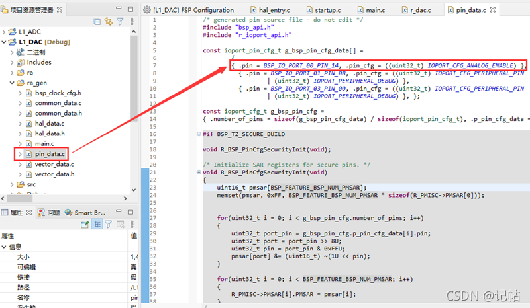Click the common_data.c file icon

pyautogui.click(x=29, y=103)
